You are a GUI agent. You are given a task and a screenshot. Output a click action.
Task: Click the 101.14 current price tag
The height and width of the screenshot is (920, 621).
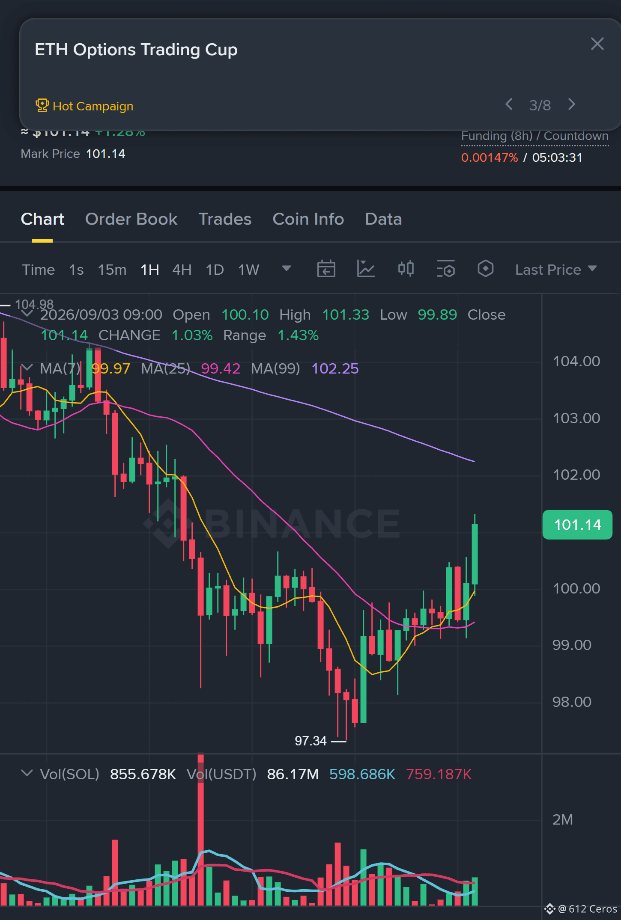pos(577,525)
